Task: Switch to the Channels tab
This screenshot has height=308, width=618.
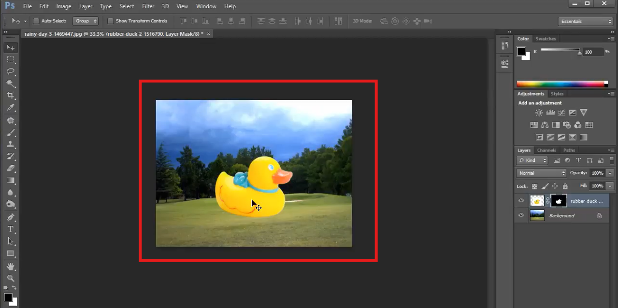Action: coord(546,150)
